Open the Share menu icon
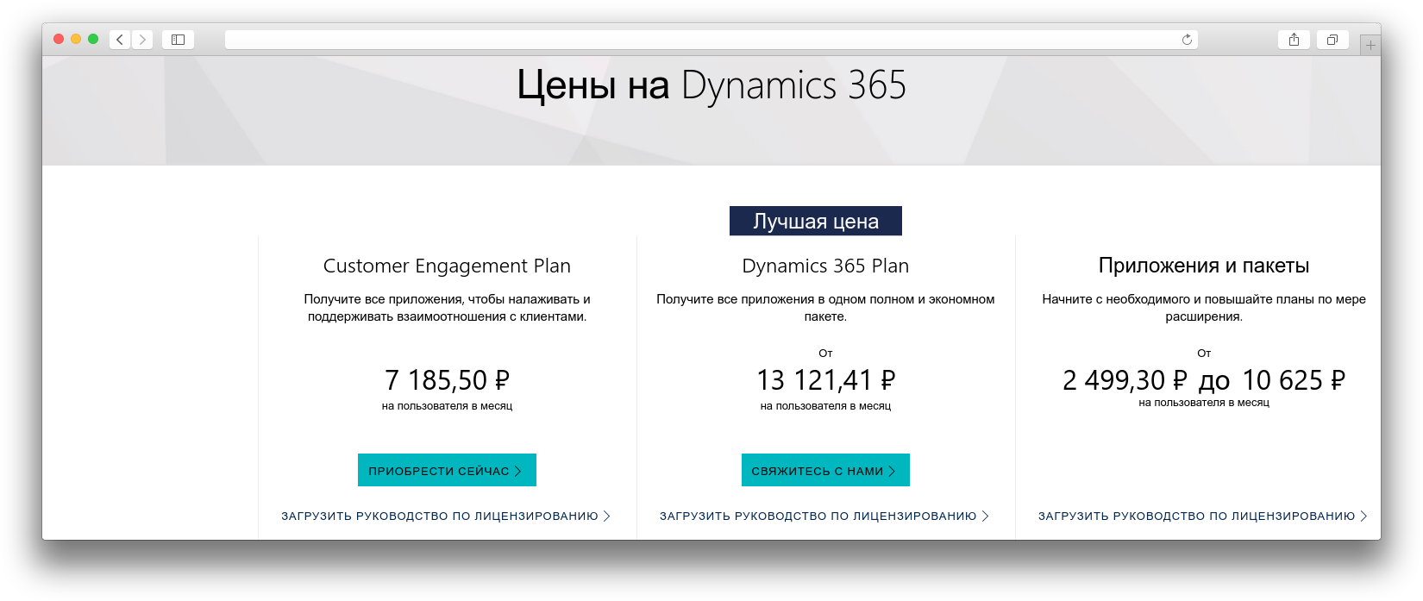Viewport: 1423px width, 601px height. point(1294,40)
